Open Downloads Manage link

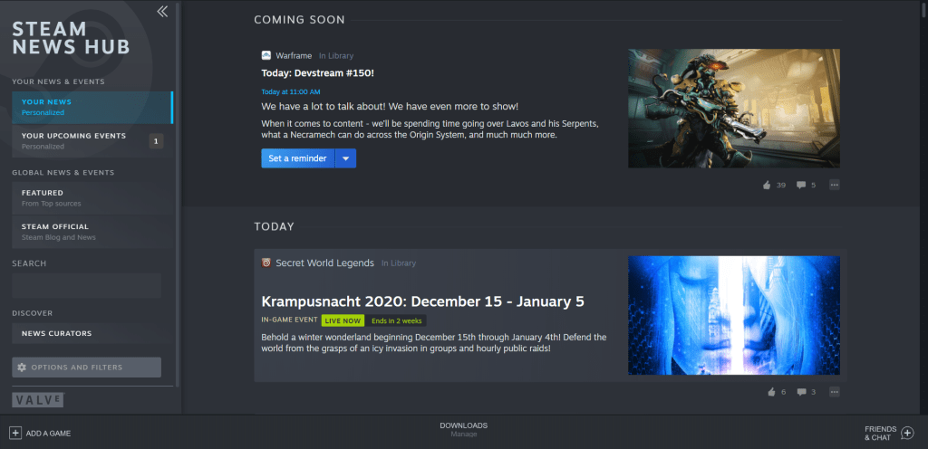coord(463,429)
